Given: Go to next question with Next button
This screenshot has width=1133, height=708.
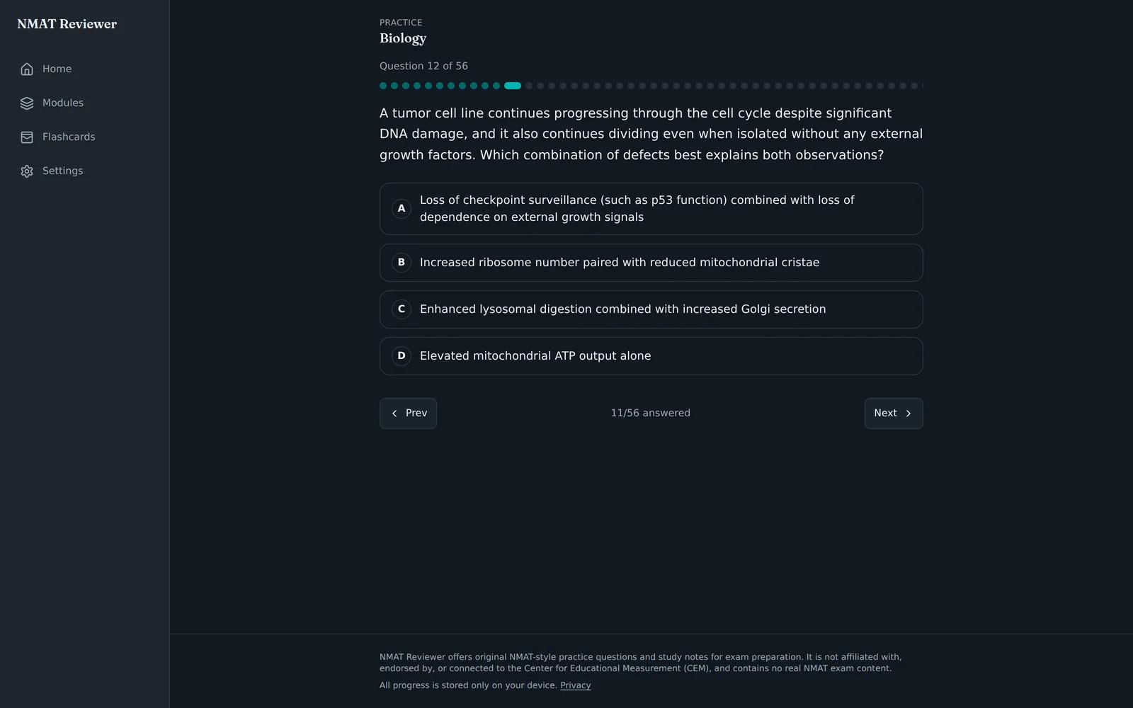Looking at the screenshot, I should point(894,413).
